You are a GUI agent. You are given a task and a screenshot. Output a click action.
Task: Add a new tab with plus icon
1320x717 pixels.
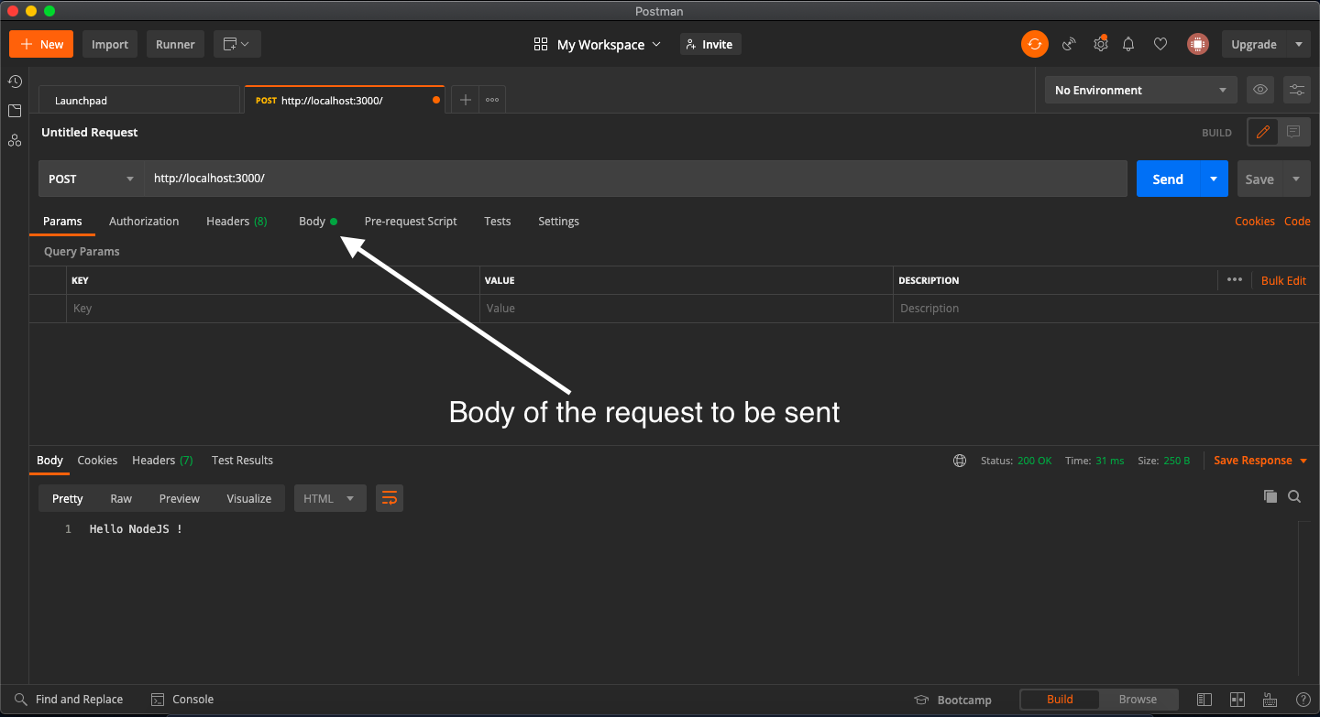(465, 100)
